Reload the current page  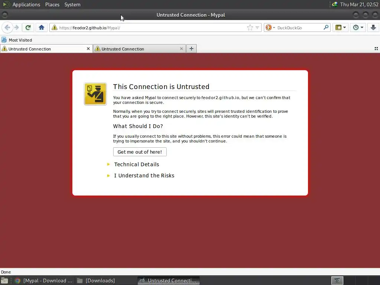28,27
